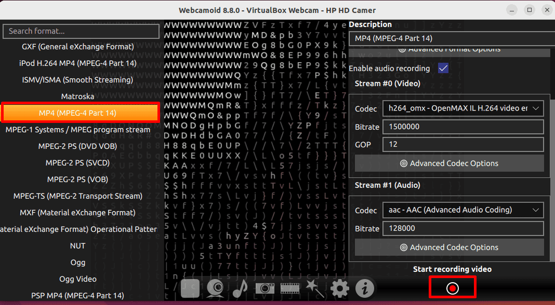Screen dimensions: 555x305
Task: Click Advanced Codec Options for video stream
Action: [449, 163]
